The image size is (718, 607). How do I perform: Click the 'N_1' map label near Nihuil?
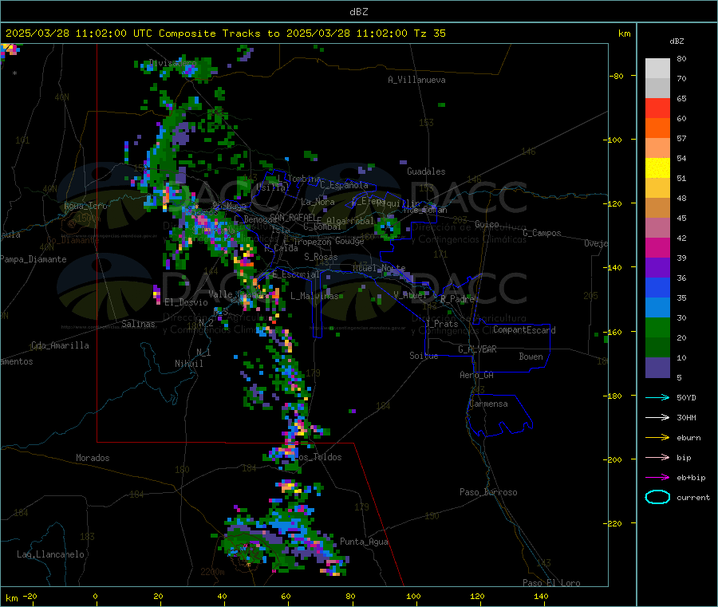tap(203, 352)
